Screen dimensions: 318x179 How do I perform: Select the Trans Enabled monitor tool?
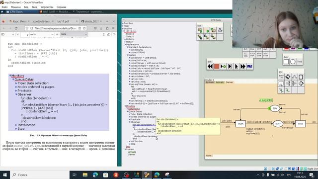(x=266, y=55)
